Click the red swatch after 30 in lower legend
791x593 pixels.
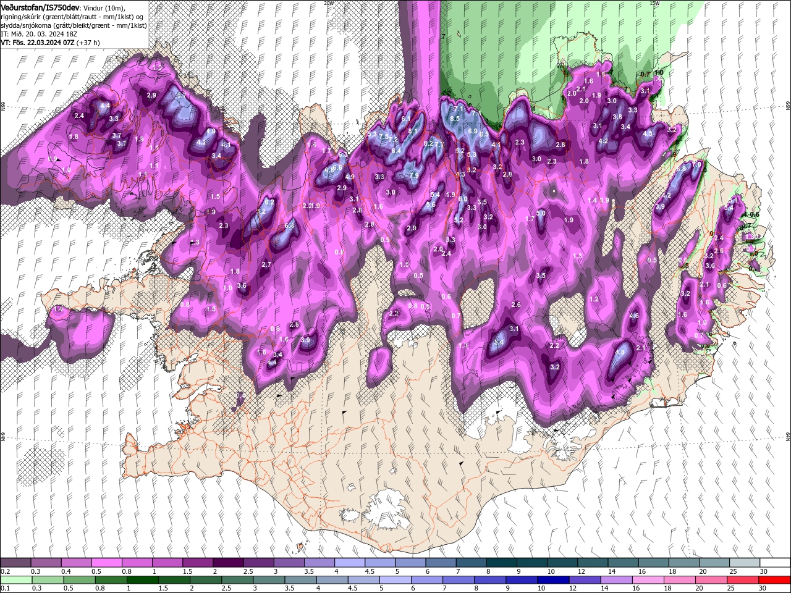pyautogui.click(x=774, y=579)
